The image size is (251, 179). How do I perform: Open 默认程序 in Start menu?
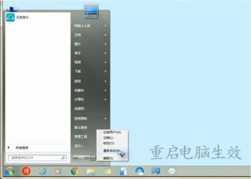coord(81,128)
